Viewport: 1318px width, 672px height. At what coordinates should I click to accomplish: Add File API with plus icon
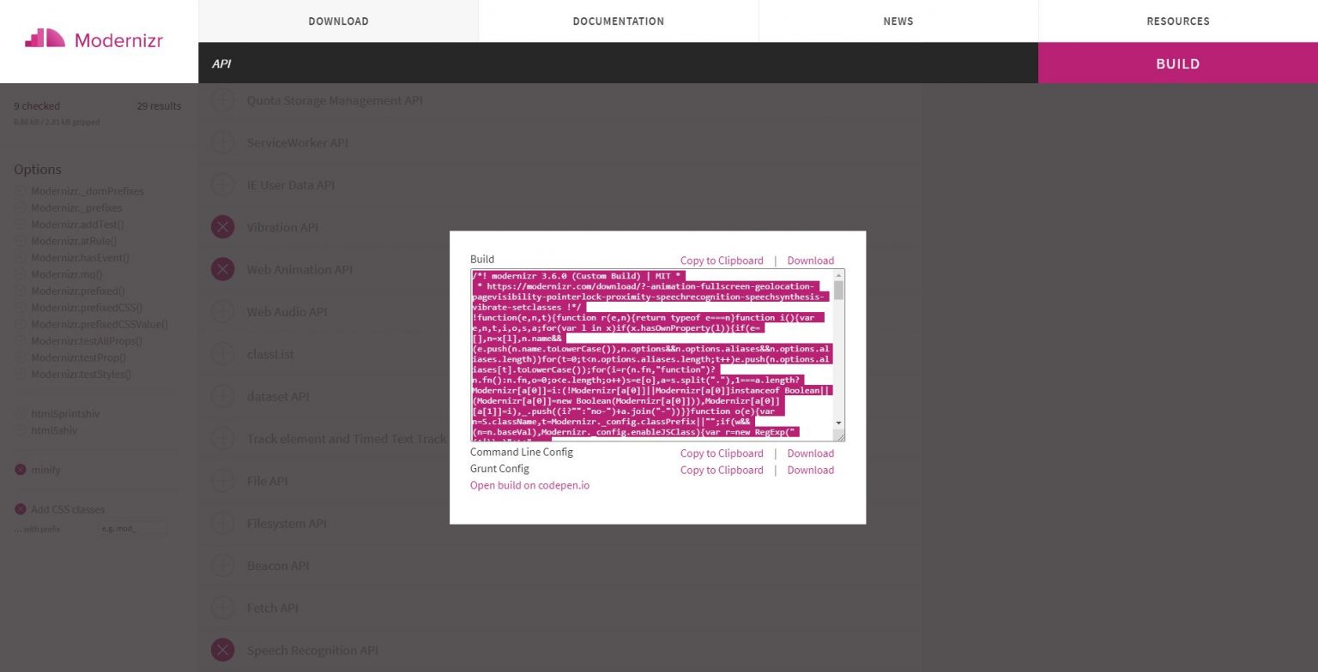pos(222,480)
